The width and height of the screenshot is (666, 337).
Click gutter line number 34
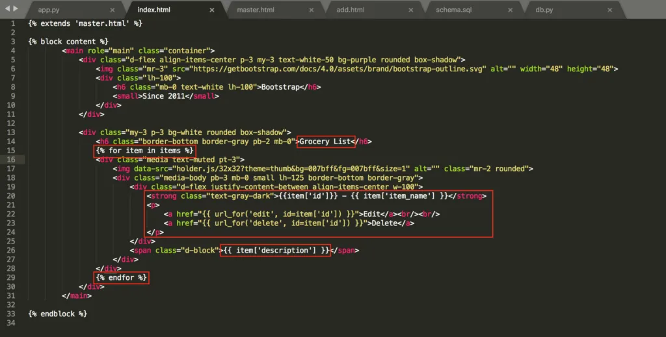(x=10, y=323)
